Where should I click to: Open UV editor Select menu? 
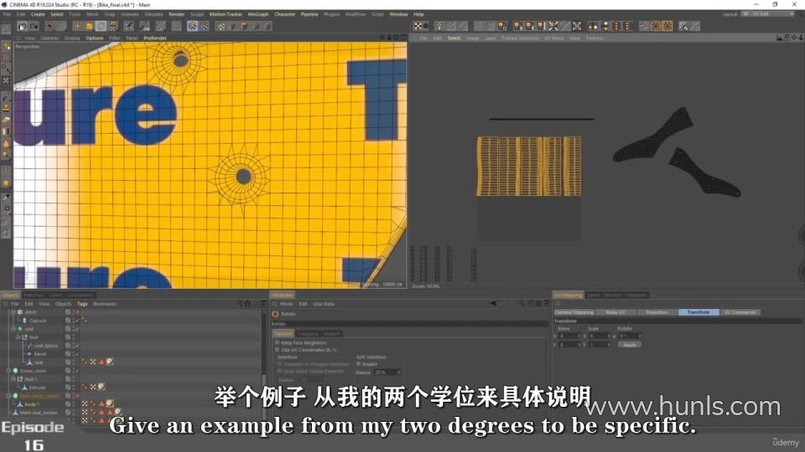(x=454, y=38)
